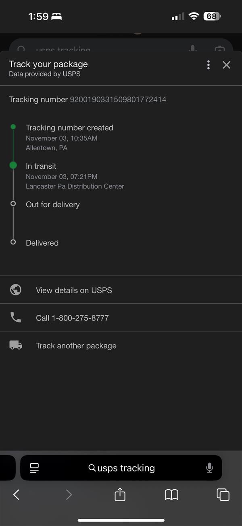Show all Safari tabs
The image size is (242, 526).
click(x=223, y=494)
